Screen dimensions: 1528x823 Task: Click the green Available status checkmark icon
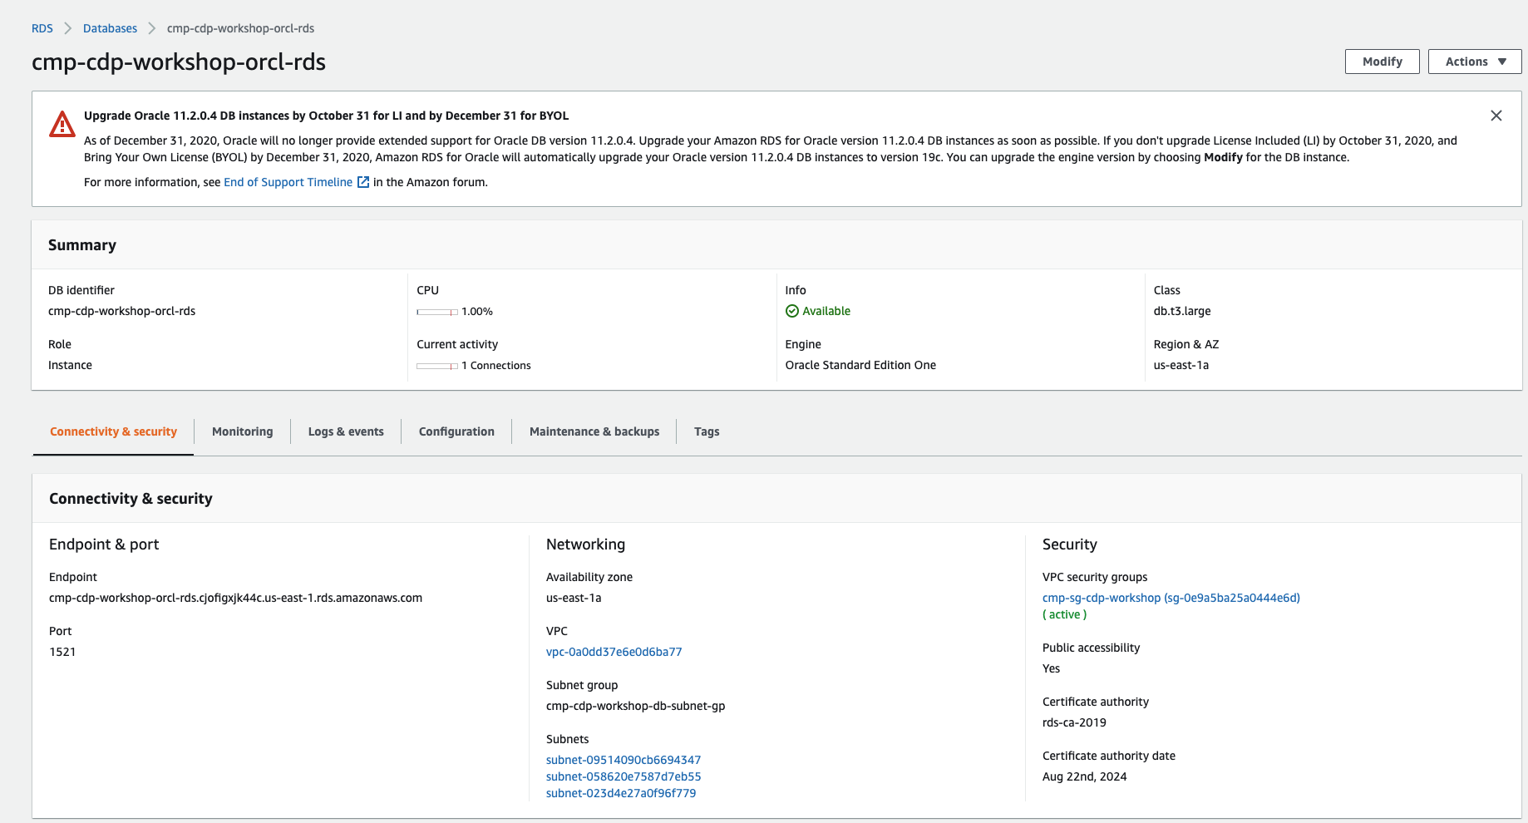(x=792, y=311)
